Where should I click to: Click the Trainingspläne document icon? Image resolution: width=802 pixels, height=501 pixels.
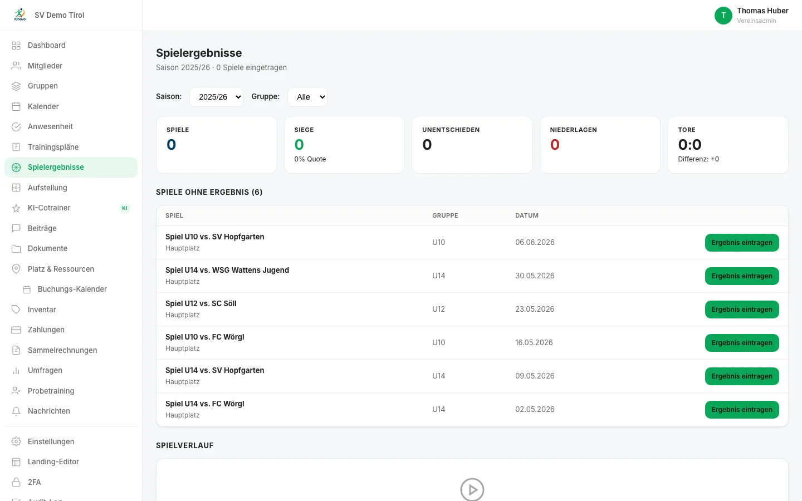point(16,147)
